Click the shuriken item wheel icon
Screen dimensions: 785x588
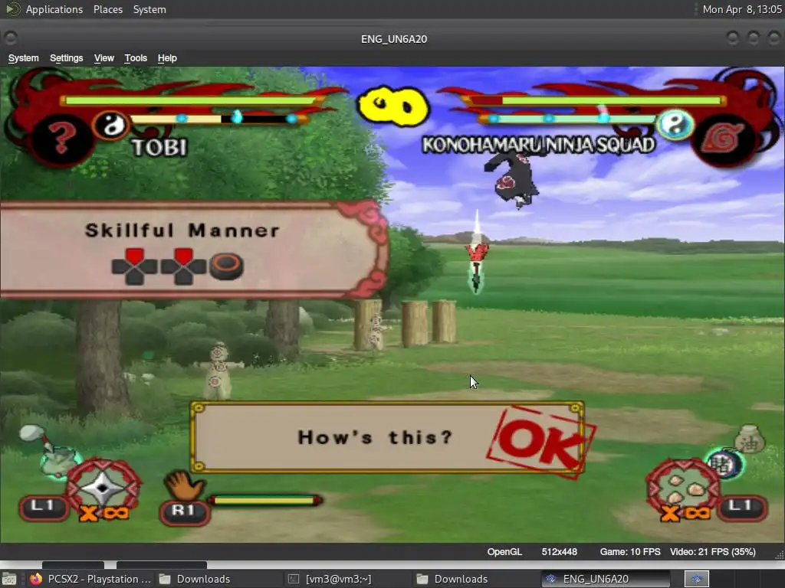point(103,487)
